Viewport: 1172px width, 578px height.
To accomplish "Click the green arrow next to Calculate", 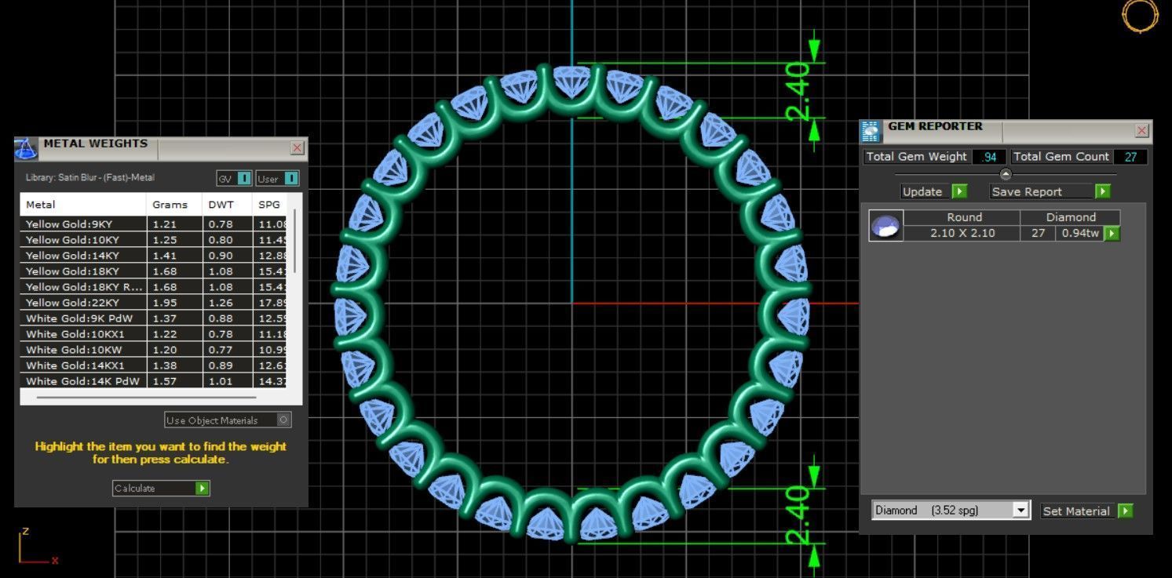I will tap(202, 488).
